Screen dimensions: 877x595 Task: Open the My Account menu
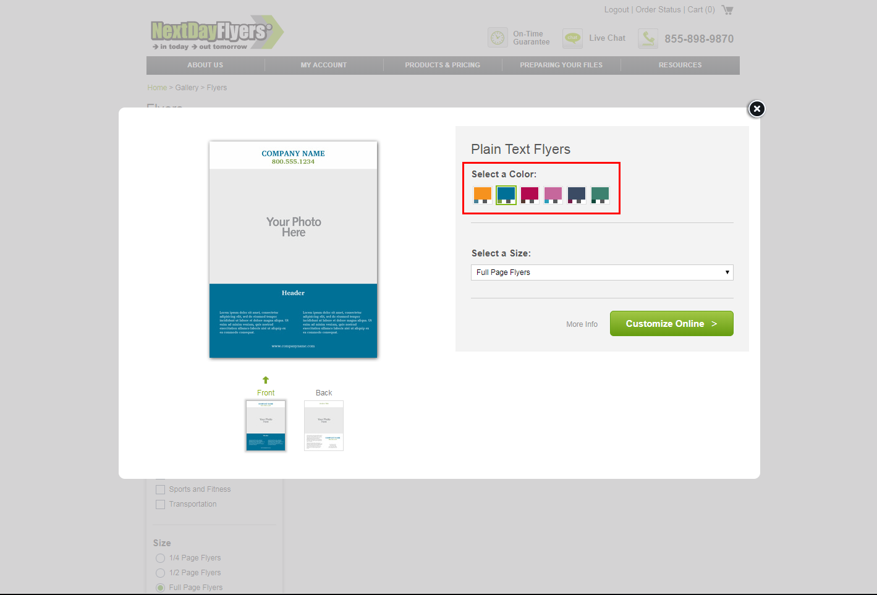pyautogui.click(x=324, y=65)
